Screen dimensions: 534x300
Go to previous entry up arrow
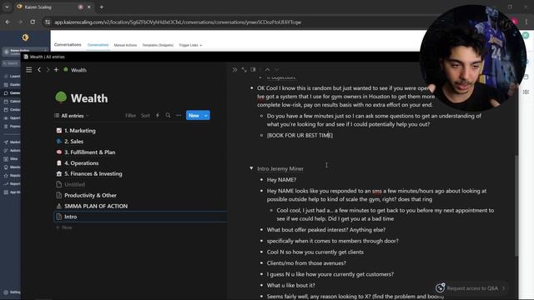[x=268, y=70]
